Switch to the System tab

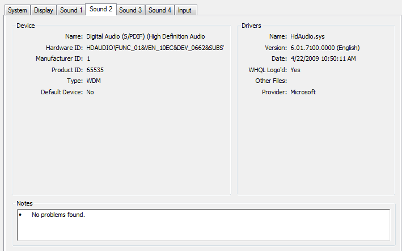(17, 10)
